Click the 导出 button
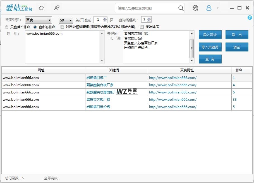This screenshot has width=254, height=183. click(x=237, y=35)
